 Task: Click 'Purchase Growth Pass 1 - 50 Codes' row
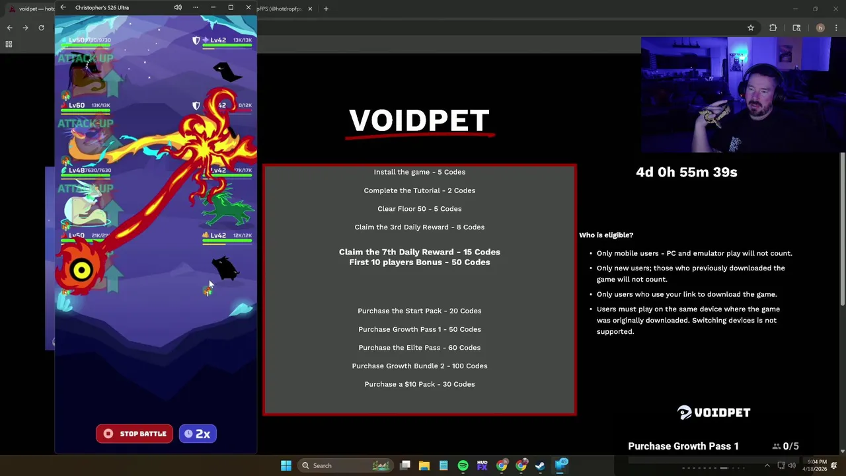point(420,329)
